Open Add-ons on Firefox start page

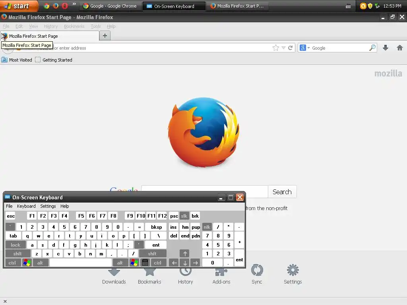221,276
